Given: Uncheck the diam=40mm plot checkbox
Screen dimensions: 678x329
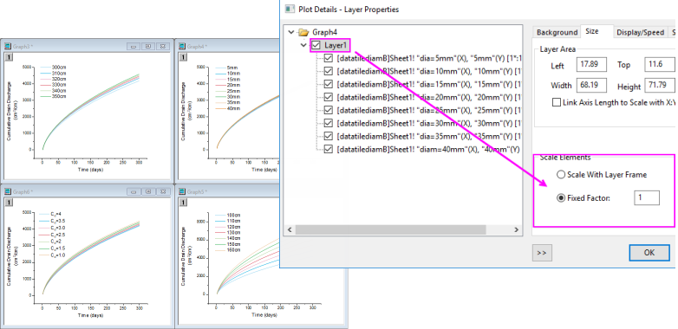Looking at the screenshot, I should (329, 149).
